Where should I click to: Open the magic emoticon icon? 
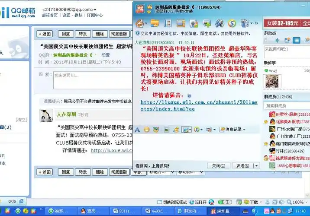156,130
